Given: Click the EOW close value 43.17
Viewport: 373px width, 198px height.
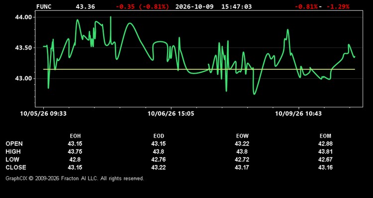Looking at the screenshot, I should click(242, 167).
